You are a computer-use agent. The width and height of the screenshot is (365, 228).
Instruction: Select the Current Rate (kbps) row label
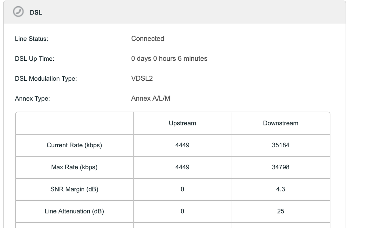[x=74, y=145]
